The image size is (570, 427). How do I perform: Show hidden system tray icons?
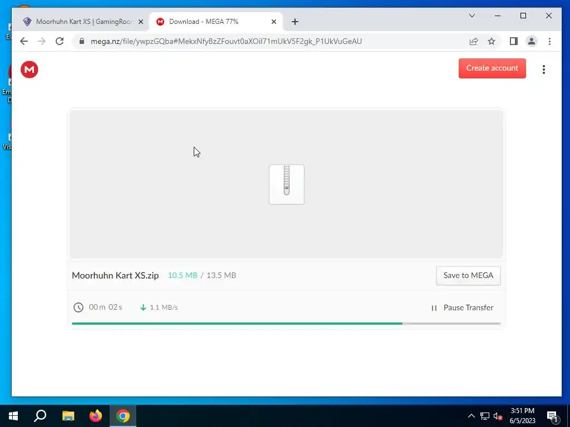pos(471,416)
